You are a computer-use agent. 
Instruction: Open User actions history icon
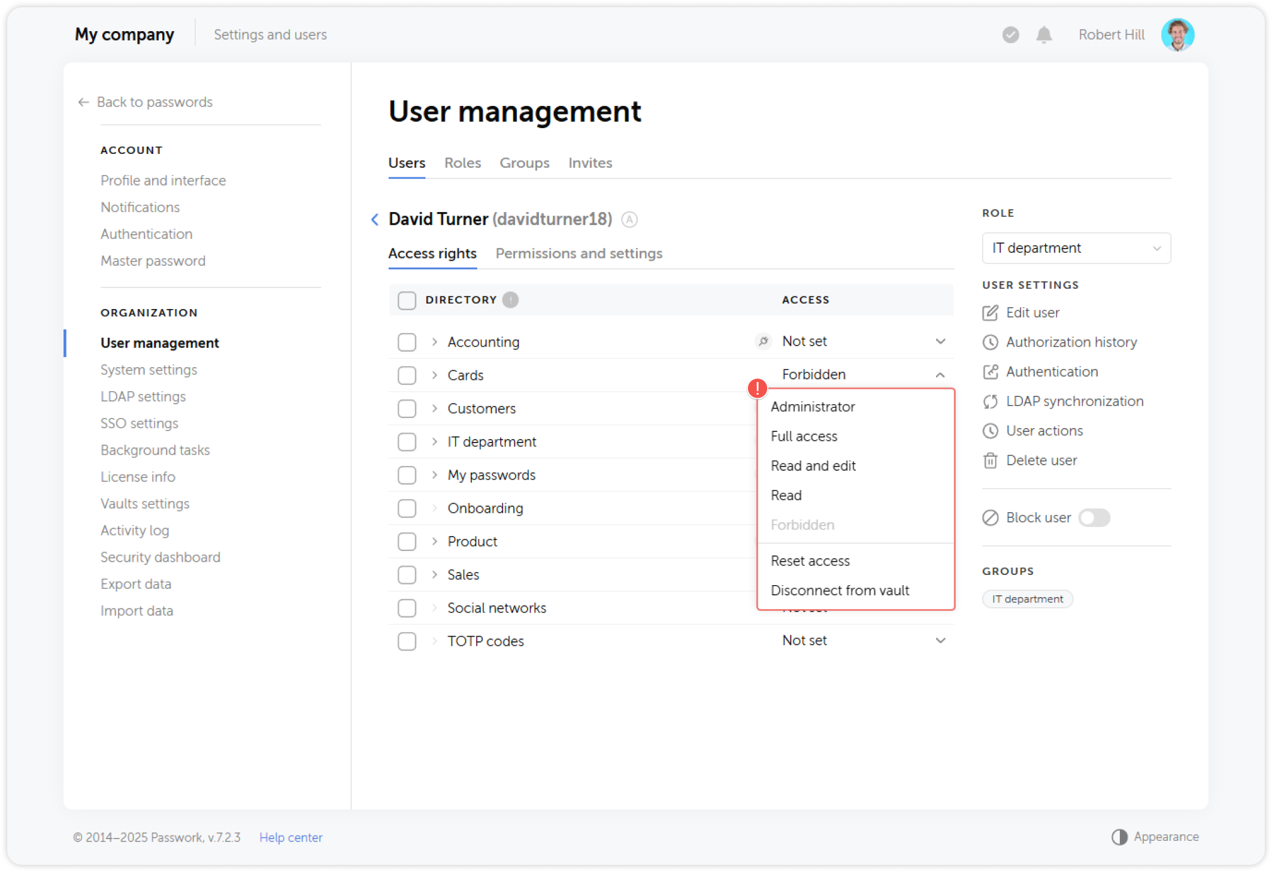pos(991,431)
